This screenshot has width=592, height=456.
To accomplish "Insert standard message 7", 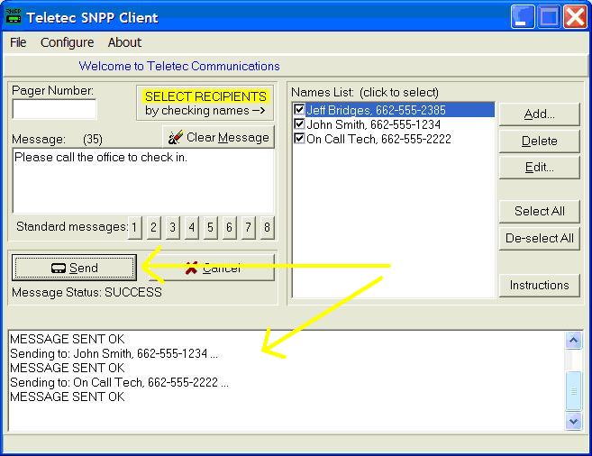I will tap(248, 227).
